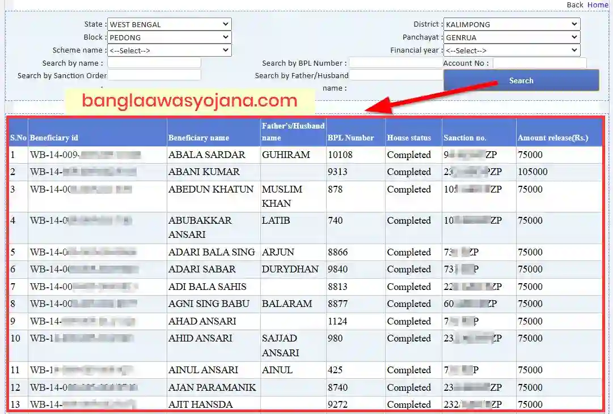Select beneficiary name AJIT HANSDA
The image size is (613, 414).
tap(201, 404)
